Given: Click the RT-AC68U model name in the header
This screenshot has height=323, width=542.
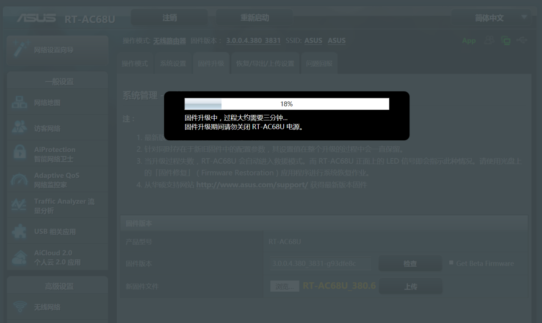Looking at the screenshot, I should point(89,19).
